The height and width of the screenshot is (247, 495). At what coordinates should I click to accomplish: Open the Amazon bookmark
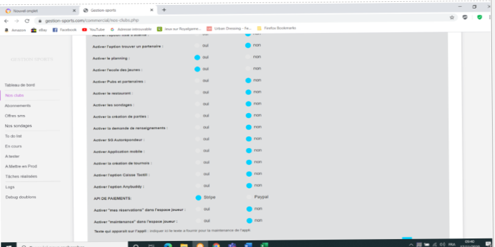tap(15, 29)
